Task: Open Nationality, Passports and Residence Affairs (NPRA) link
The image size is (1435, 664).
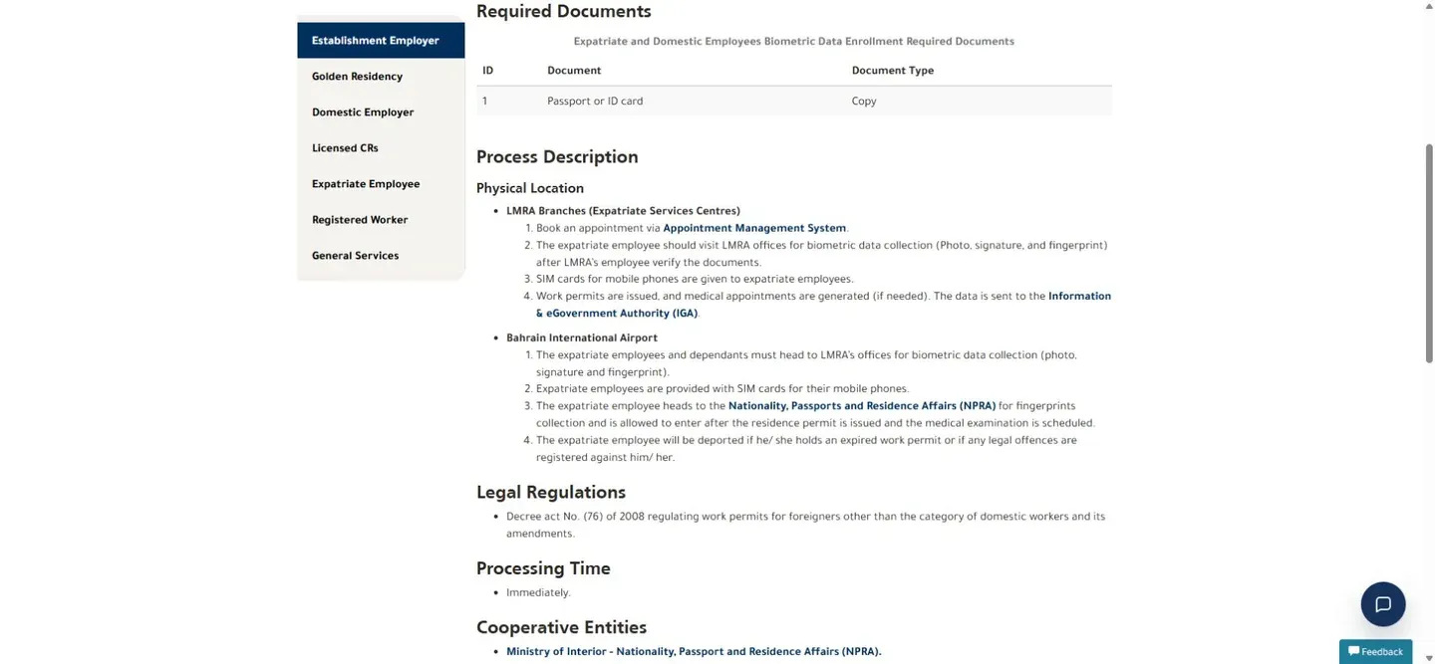Action: pyautogui.click(x=862, y=406)
